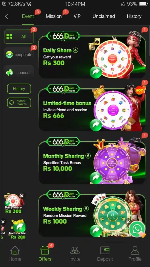Open Deposit wallet in bottom navigation
This screenshot has width=150, height=267.
click(x=105, y=253)
